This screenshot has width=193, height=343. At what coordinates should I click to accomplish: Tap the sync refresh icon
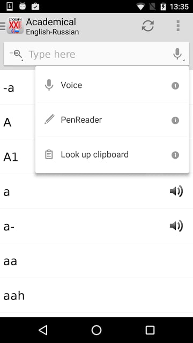coord(148,26)
